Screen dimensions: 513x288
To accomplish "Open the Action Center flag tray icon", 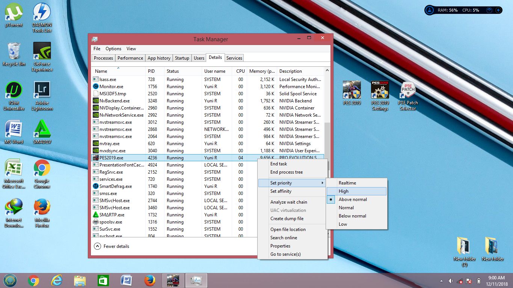I will tap(469, 281).
